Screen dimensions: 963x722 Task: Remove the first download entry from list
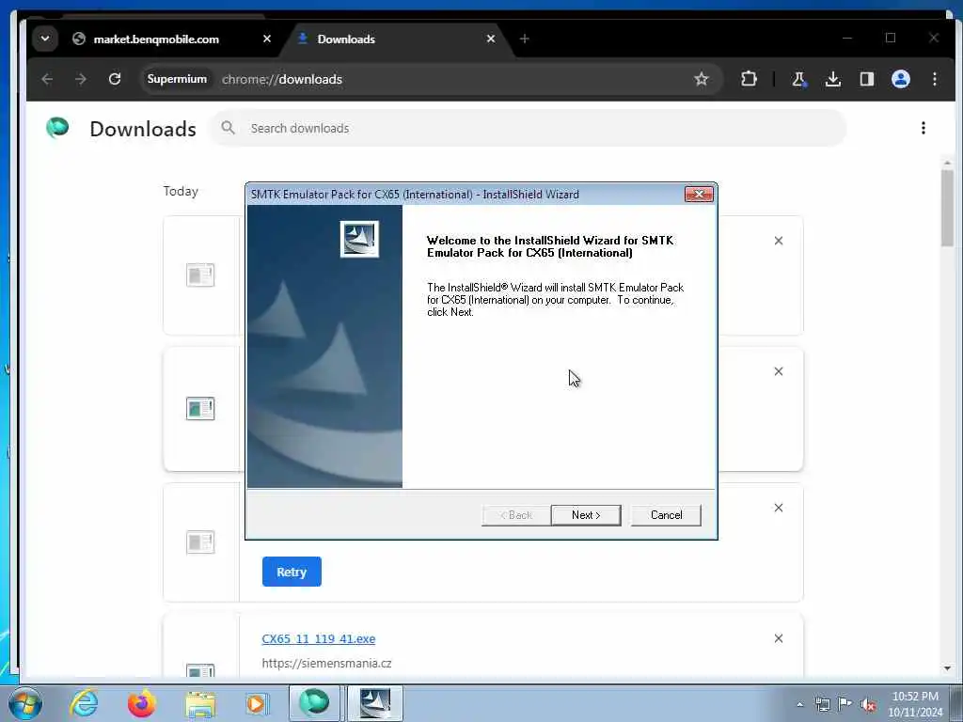(x=778, y=241)
